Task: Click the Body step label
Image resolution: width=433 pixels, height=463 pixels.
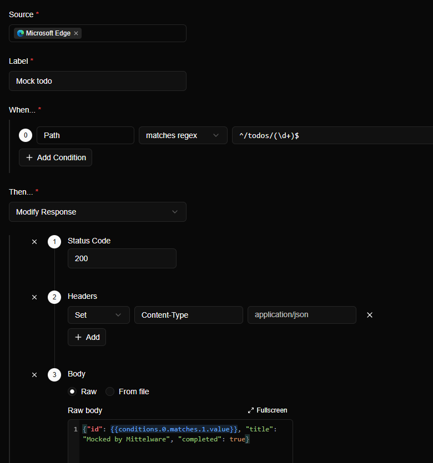Action: [77, 374]
